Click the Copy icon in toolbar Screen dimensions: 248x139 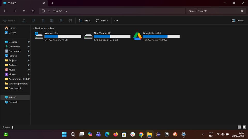coord(33,21)
